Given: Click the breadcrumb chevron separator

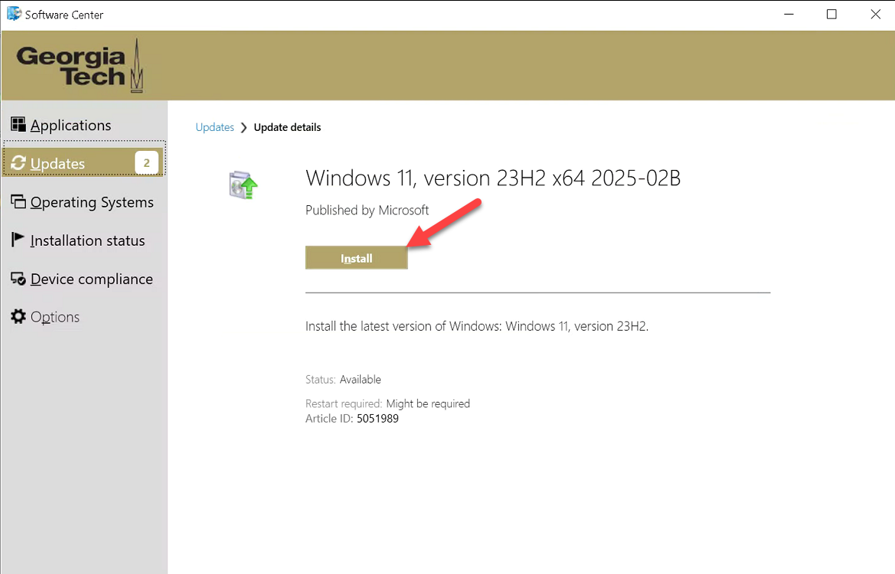Looking at the screenshot, I should click(x=243, y=128).
